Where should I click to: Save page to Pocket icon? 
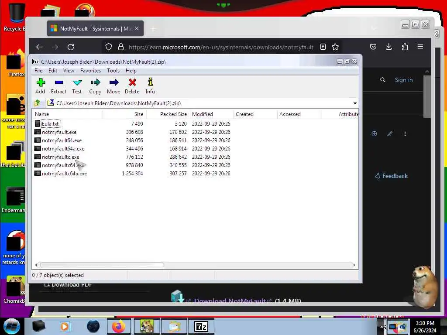[373, 47]
